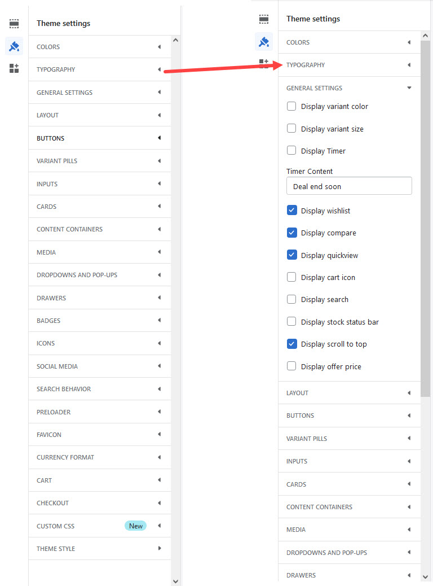433x586 pixels.
Task: Click the New badge next to Custom CSS
Action: pyautogui.click(x=135, y=526)
